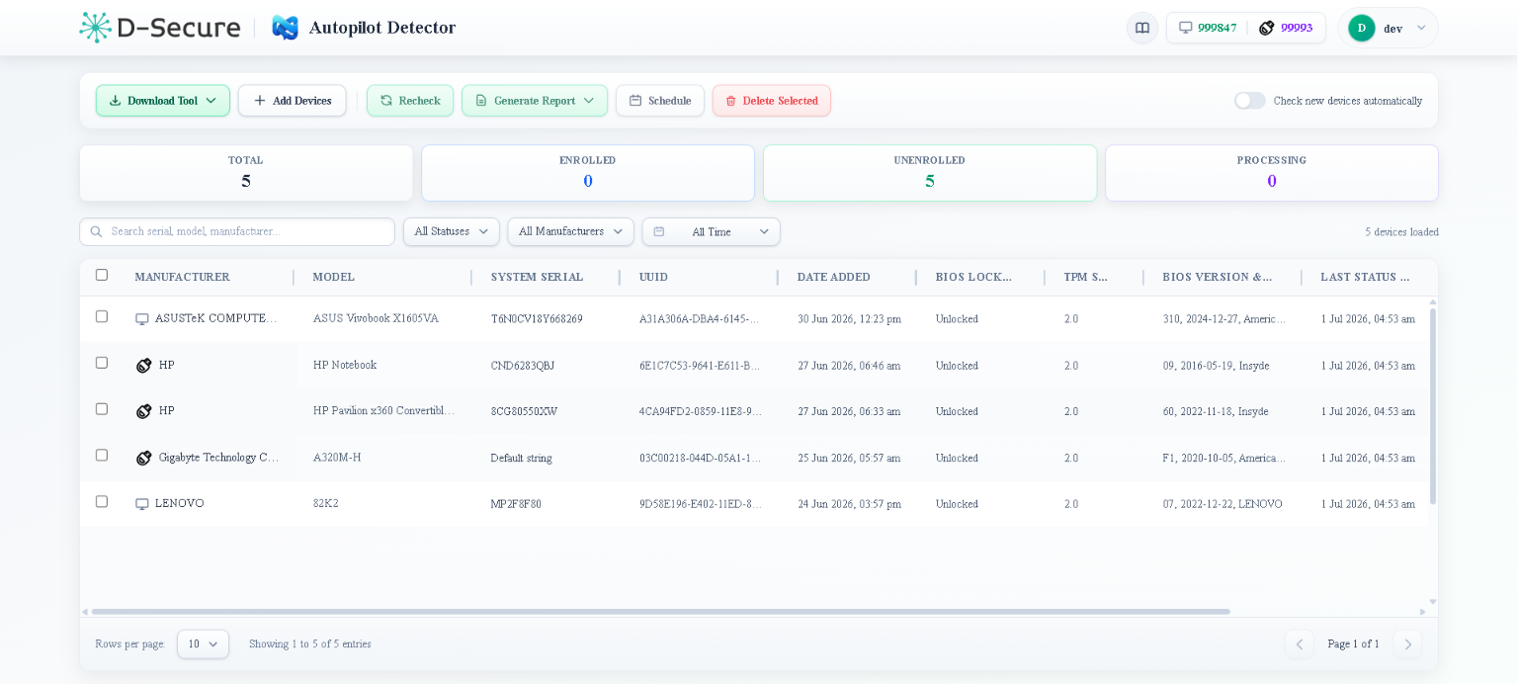Sort by BIOS Version column header
This screenshot has width=1518, height=684.
1218,277
